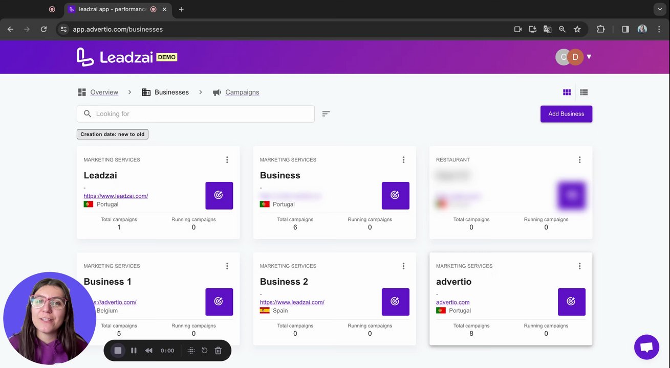Rewind the recording

click(x=149, y=351)
